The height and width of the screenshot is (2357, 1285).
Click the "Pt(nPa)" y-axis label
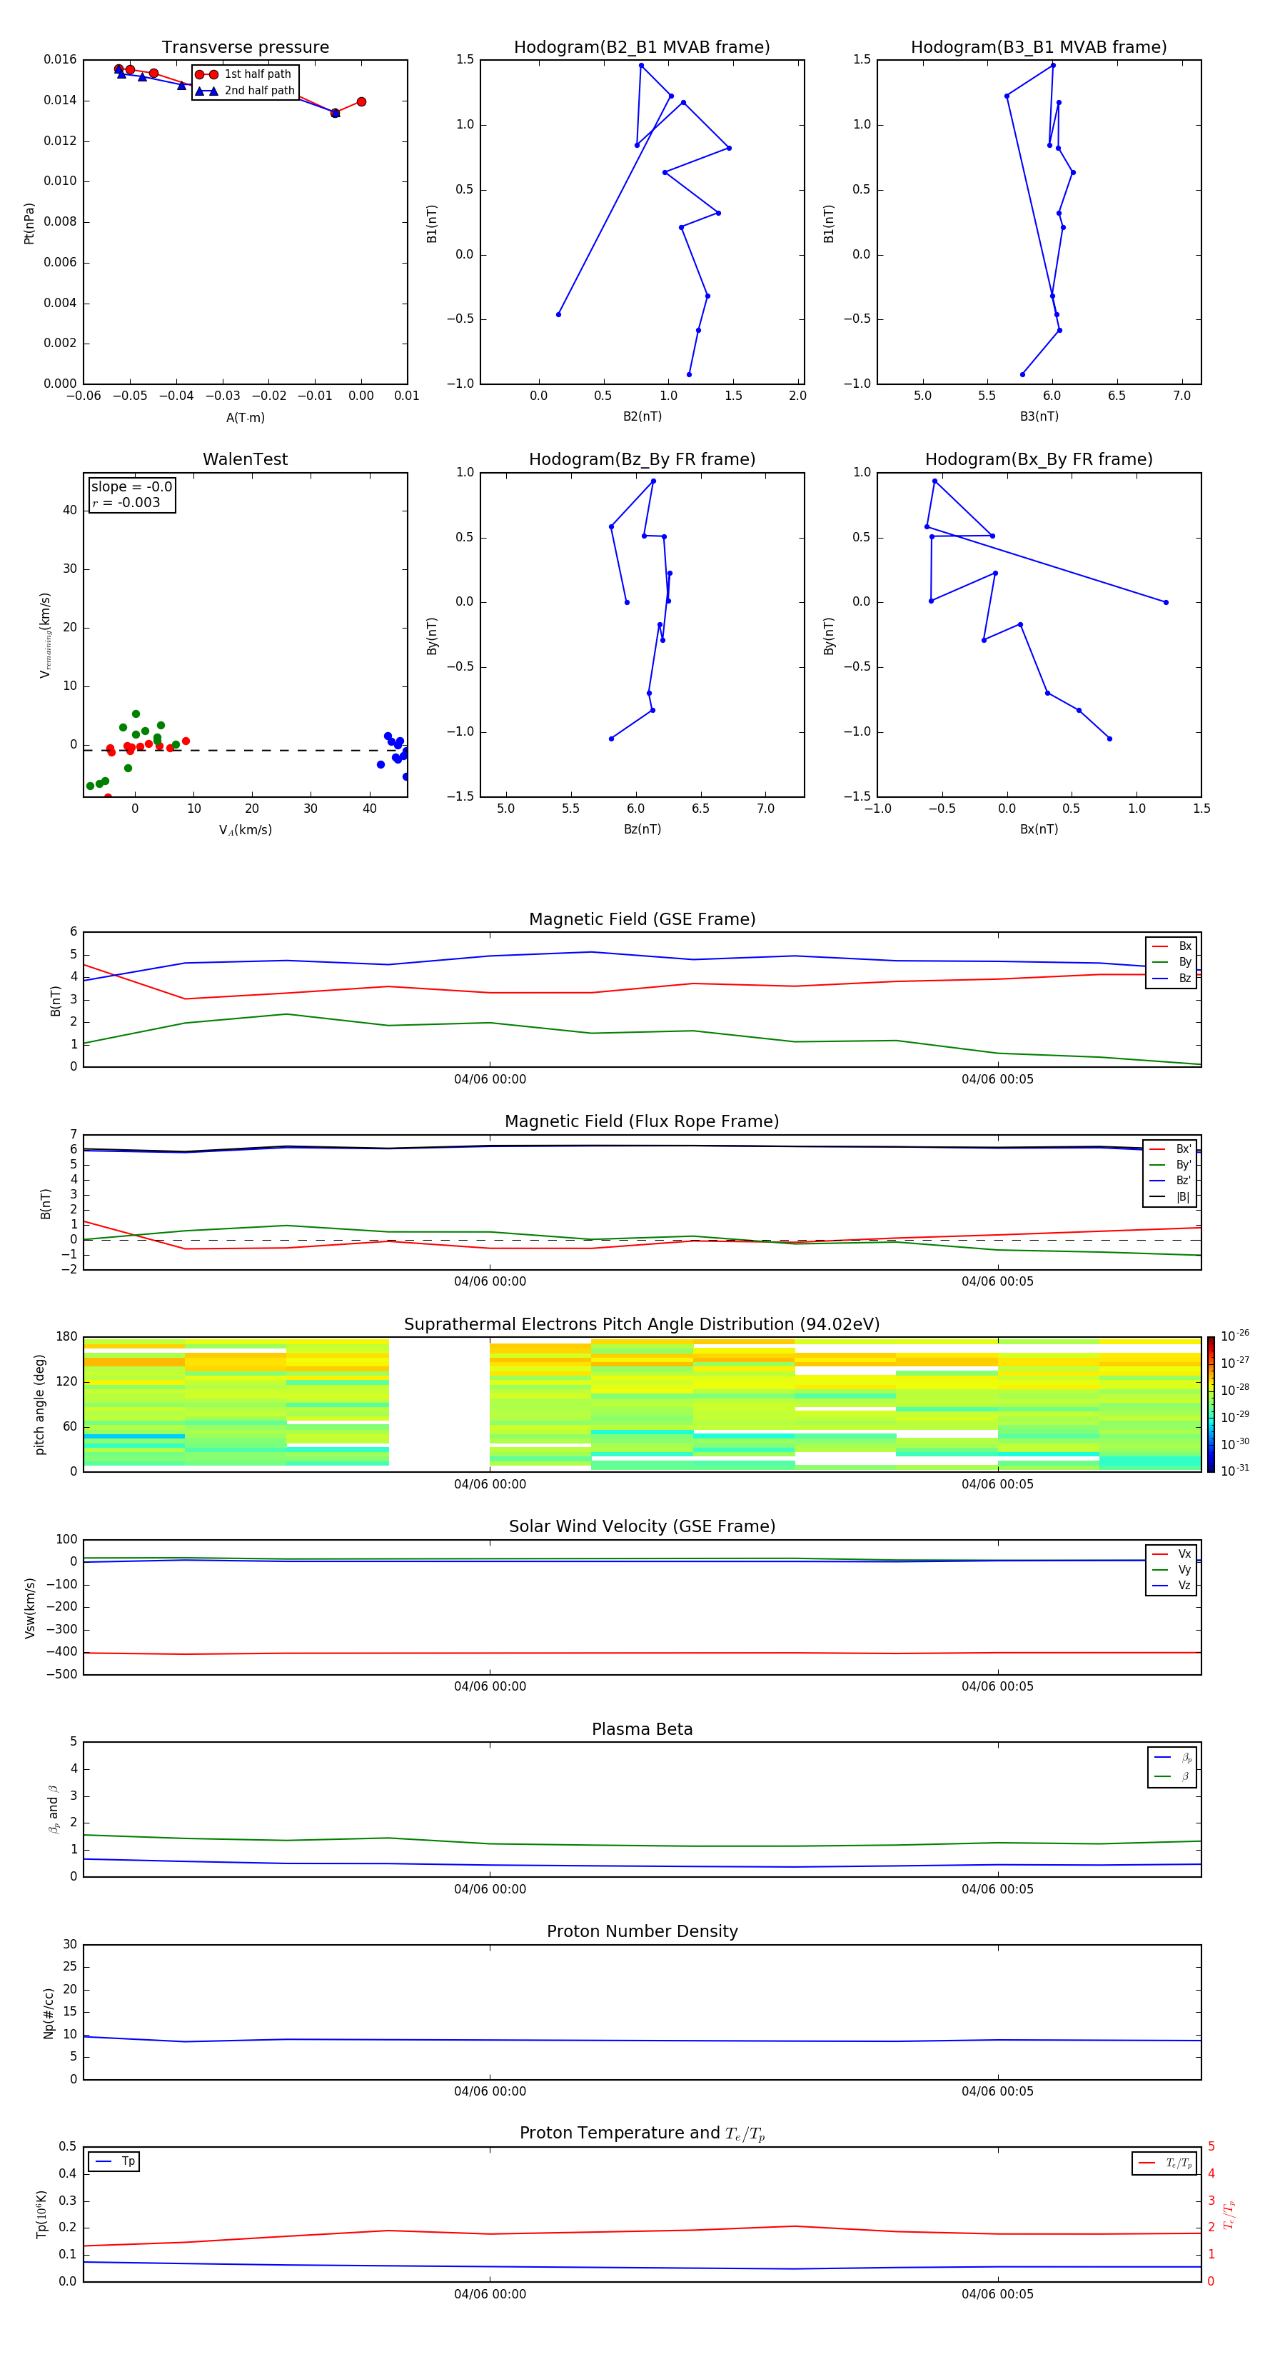tap(29, 222)
